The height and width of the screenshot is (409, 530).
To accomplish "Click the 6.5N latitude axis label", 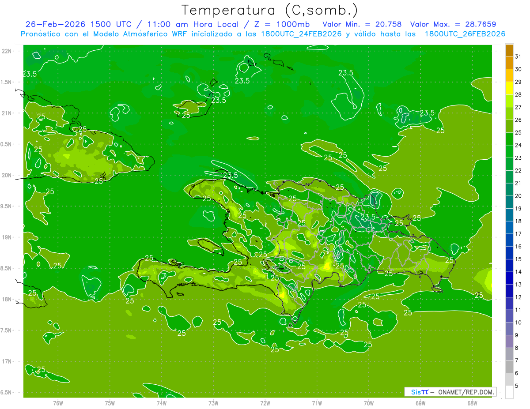I will pos(6,392).
